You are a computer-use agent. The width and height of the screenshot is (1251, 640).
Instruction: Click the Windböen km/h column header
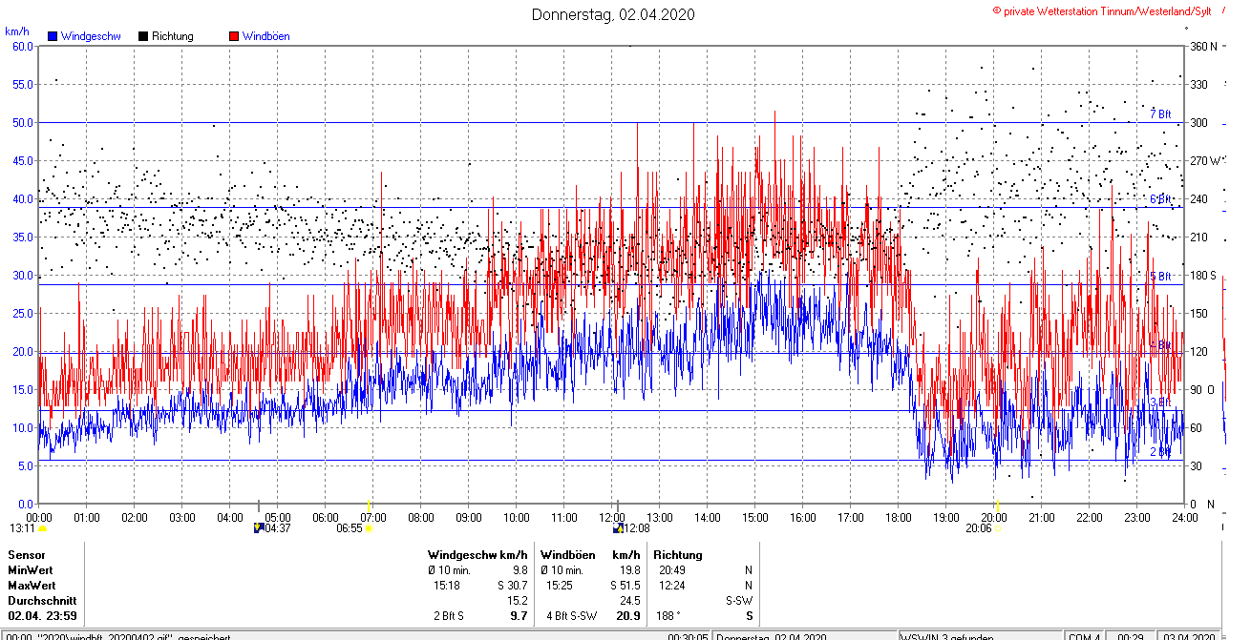click(591, 554)
